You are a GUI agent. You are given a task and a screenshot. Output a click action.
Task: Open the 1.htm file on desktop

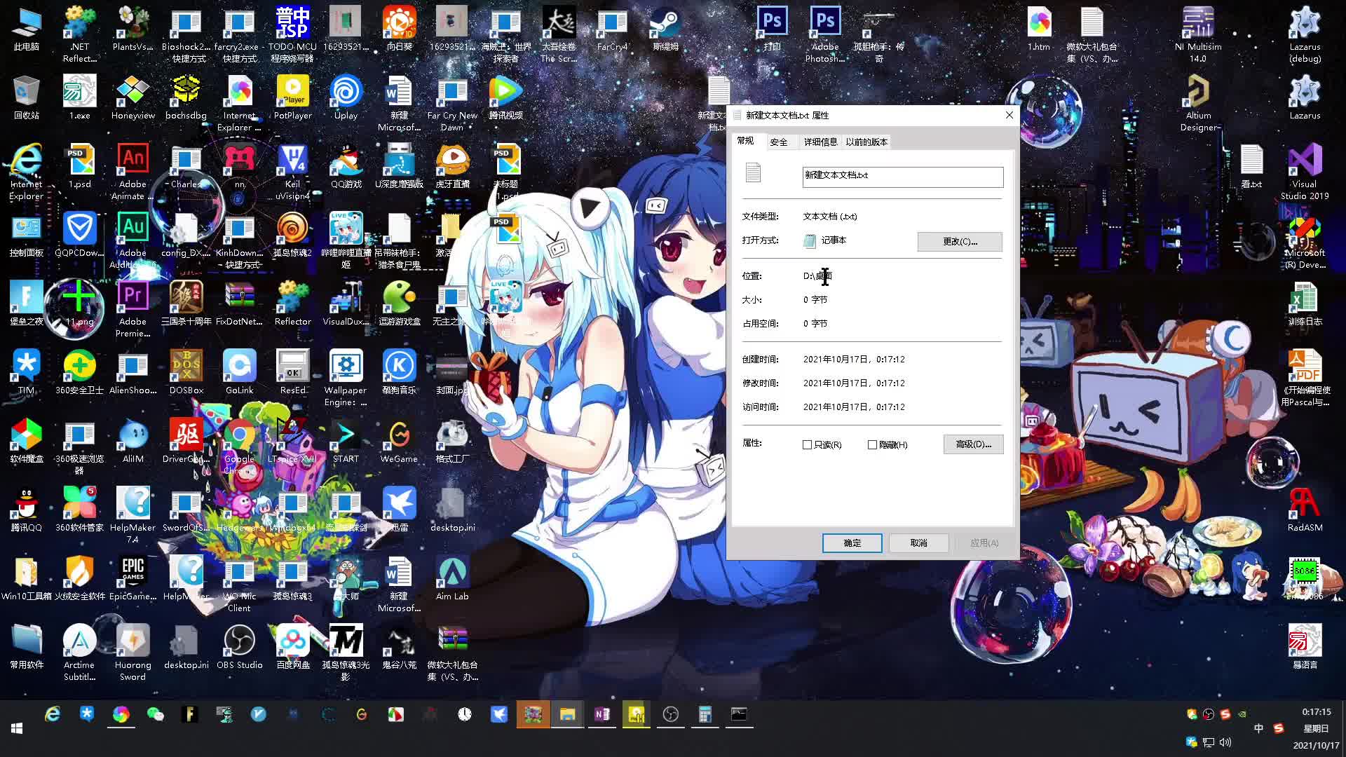(1038, 29)
